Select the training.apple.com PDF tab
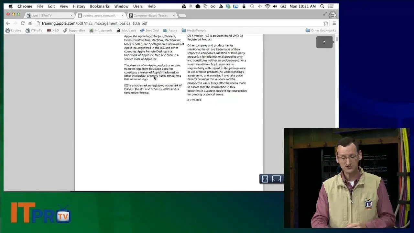This screenshot has width=414, height=233. coord(101,16)
